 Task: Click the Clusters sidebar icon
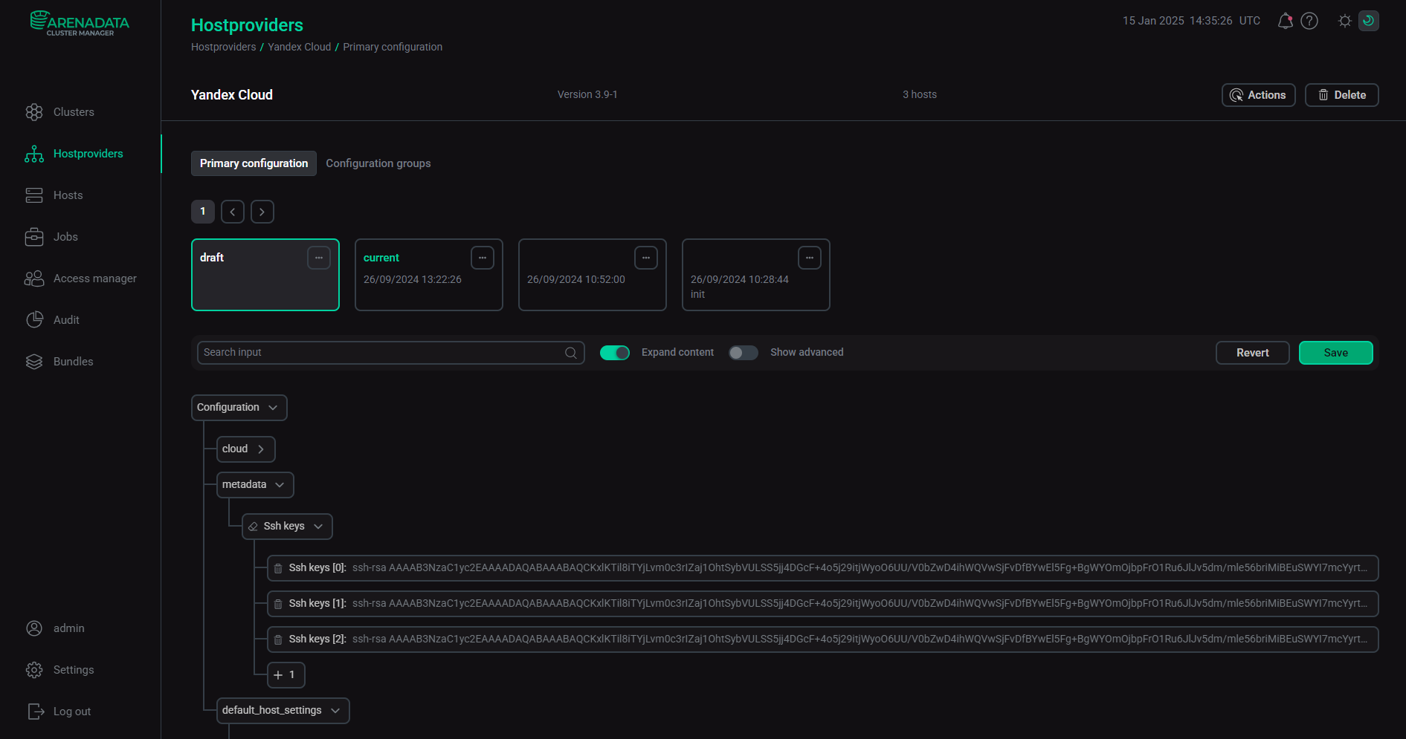tap(34, 112)
